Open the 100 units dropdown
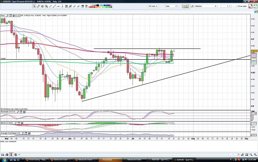 tap(153, 6)
